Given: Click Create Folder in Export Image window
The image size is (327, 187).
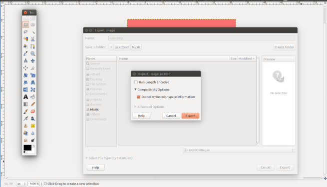Looking at the screenshot, I should click(x=284, y=47).
